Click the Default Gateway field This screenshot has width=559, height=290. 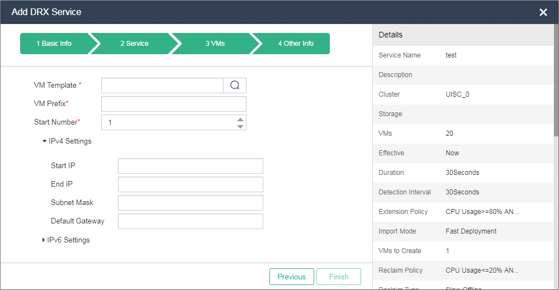190,221
